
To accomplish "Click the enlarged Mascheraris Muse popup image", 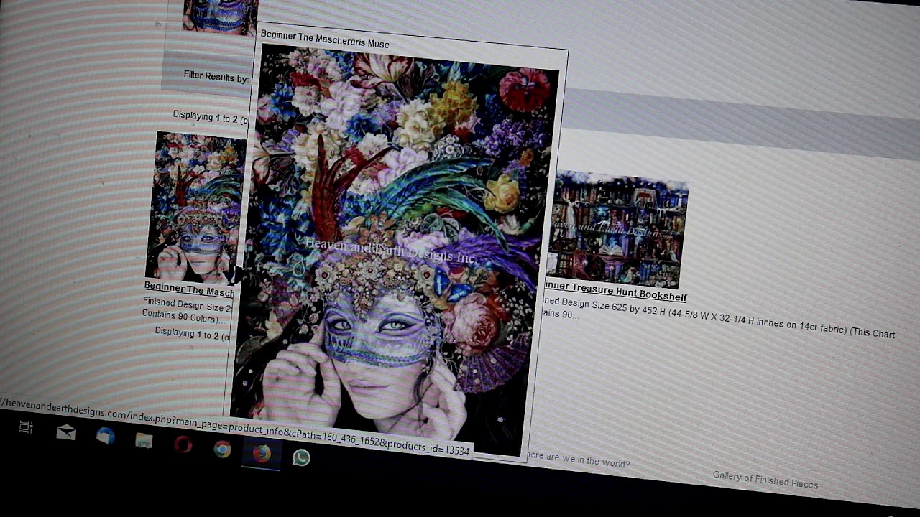I will (x=395, y=249).
